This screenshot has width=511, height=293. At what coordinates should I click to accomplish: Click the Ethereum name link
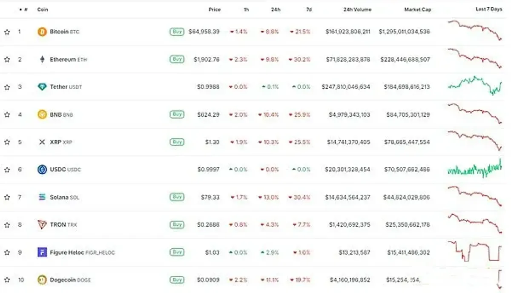pyautogui.click(x=63, y=59)
